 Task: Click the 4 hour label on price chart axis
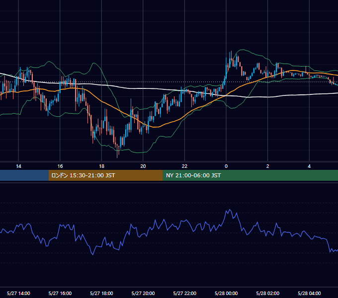click(x=309, y=166)
